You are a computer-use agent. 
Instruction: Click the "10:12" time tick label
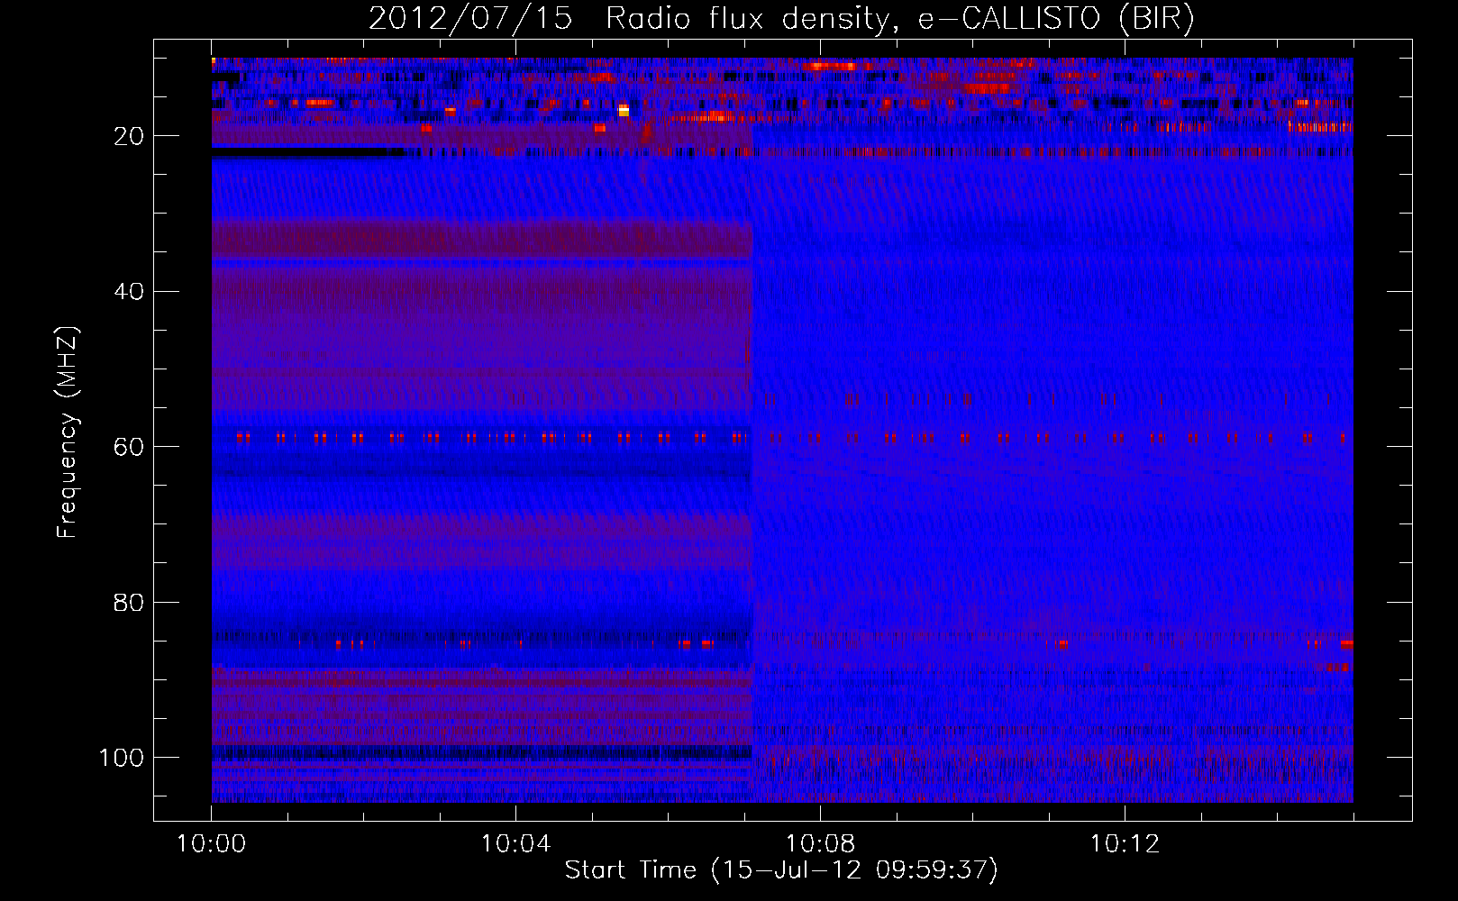(1125, 844)
